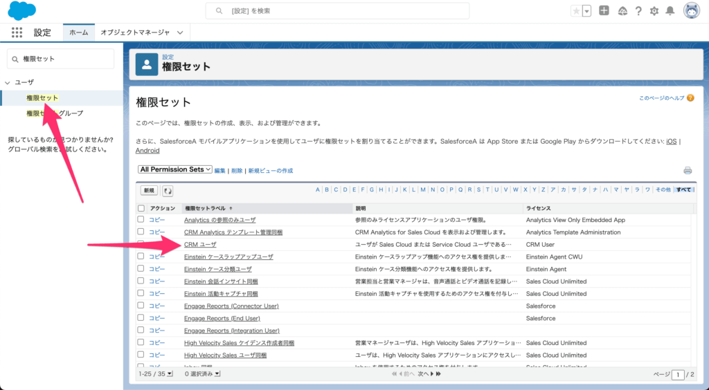
Task: Switch to the ホーム tab
Action: tap(79, 32)
